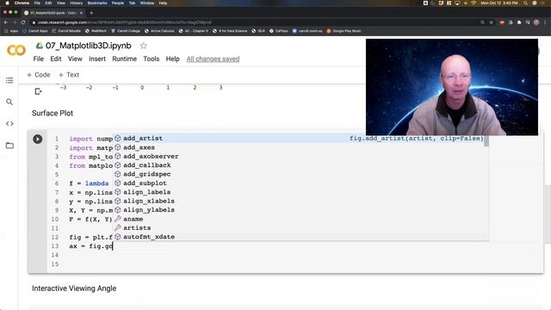551x310 pixels.
Task: Open the Apple menu
Action: [x=7, y=3]
